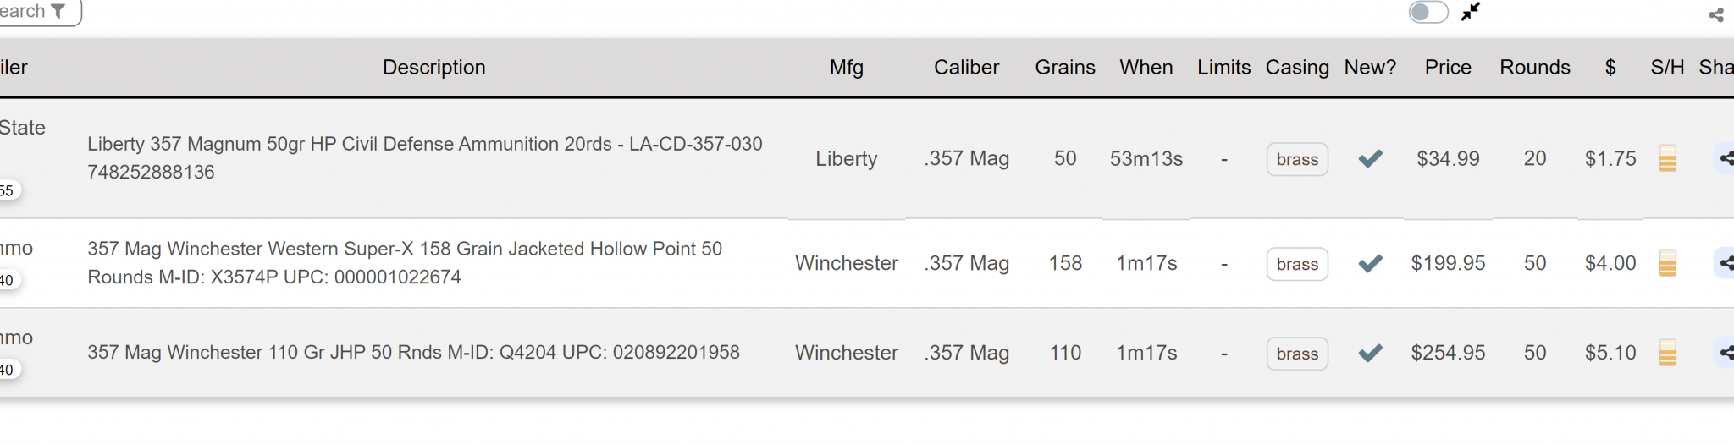The width and height of the screenshot is (1734, 445).
Task: Sort by Grains column header
Action: point(1065,68)
